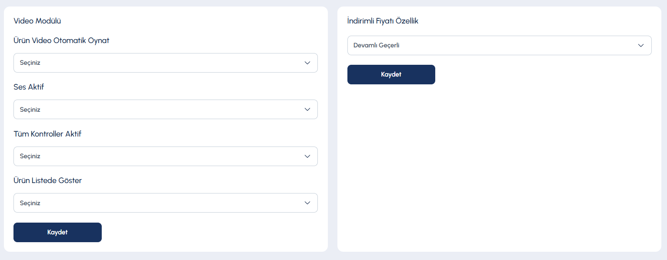
Task: Select the Ses Aktif label text
Action: [29, 87]
